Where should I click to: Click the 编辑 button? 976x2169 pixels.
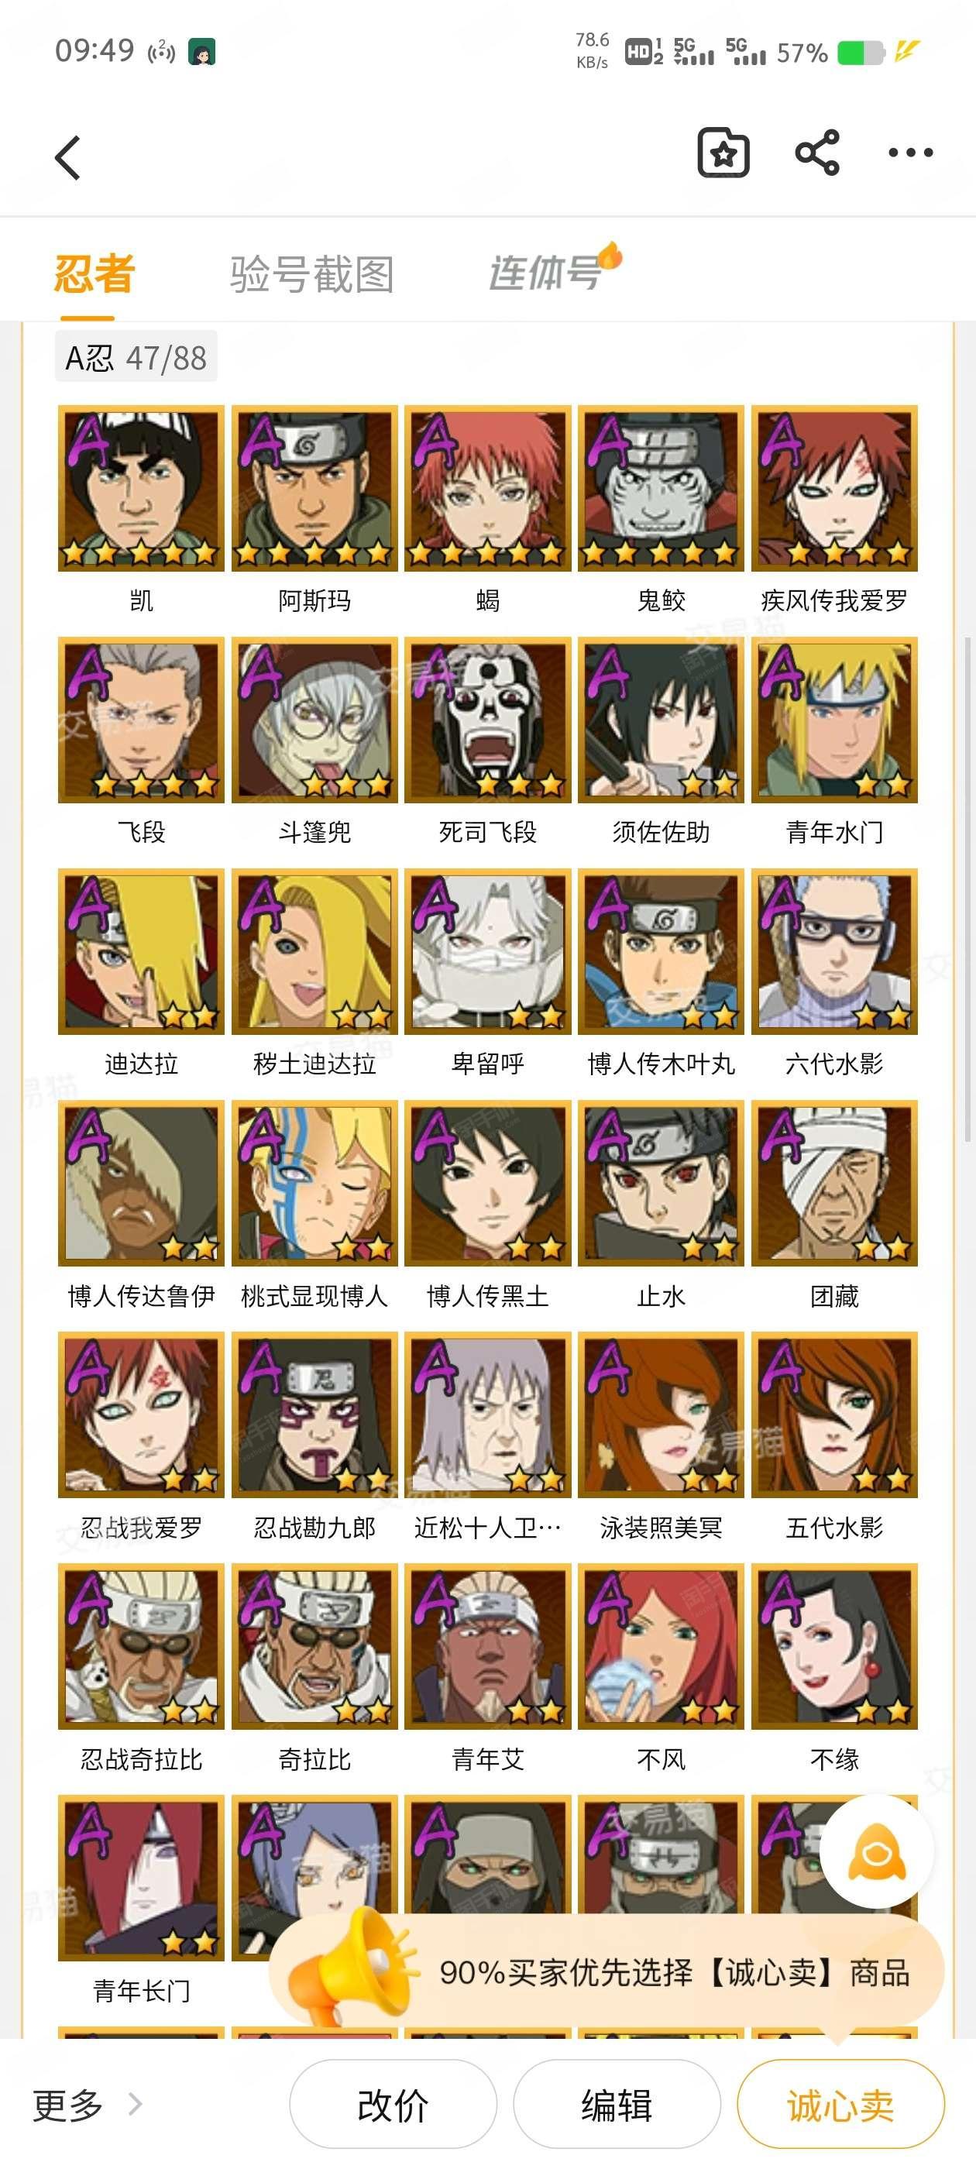point(617,2104)
